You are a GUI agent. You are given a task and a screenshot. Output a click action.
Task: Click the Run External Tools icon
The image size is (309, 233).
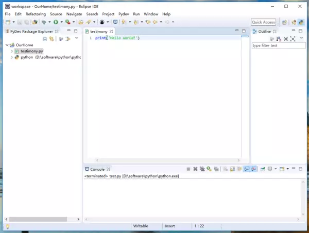pos(68,22)
